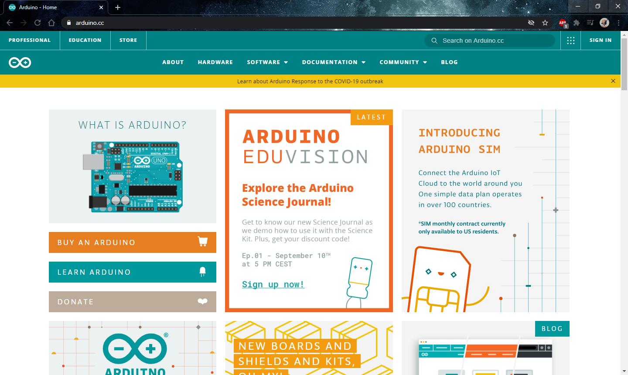Screen dimensions: 628x375
Task: Expand the Documentation dropdown menu
Action: pyautogui.click(x=334, y=62)
